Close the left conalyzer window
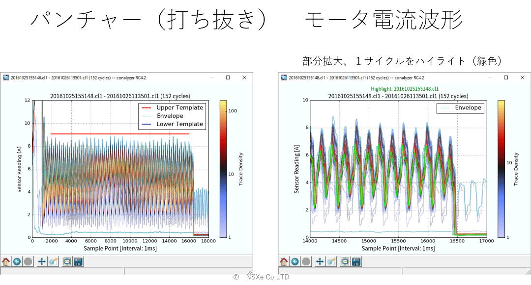 244,78
